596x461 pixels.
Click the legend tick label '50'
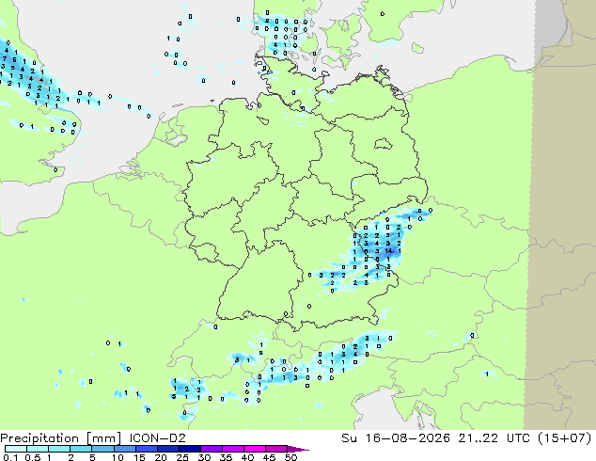290,457
